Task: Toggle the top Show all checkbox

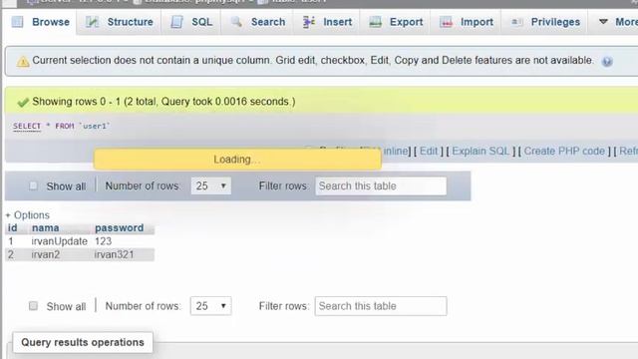Action: tap(33, 186)
